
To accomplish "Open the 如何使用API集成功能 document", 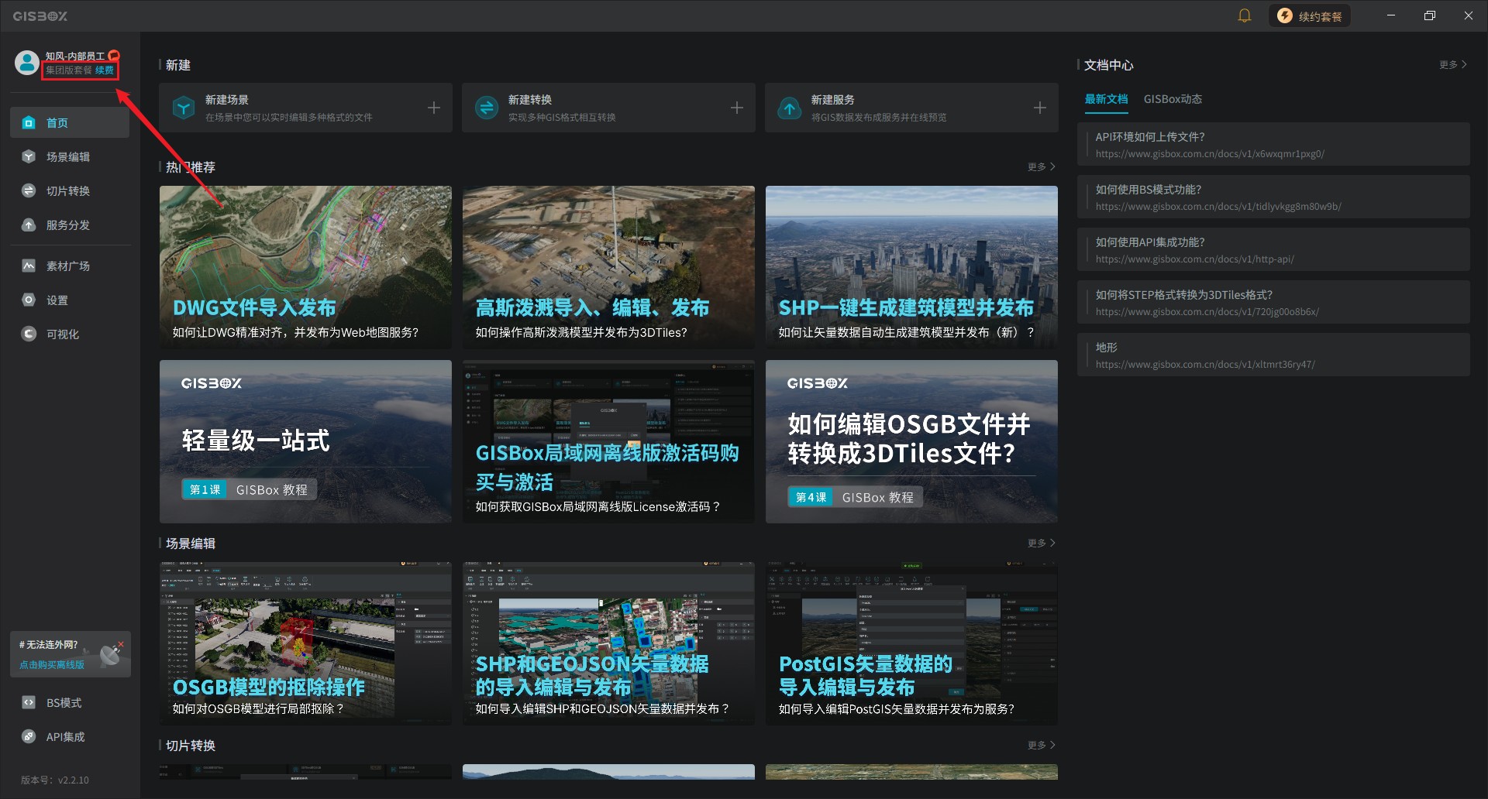I will [1273, 249].
